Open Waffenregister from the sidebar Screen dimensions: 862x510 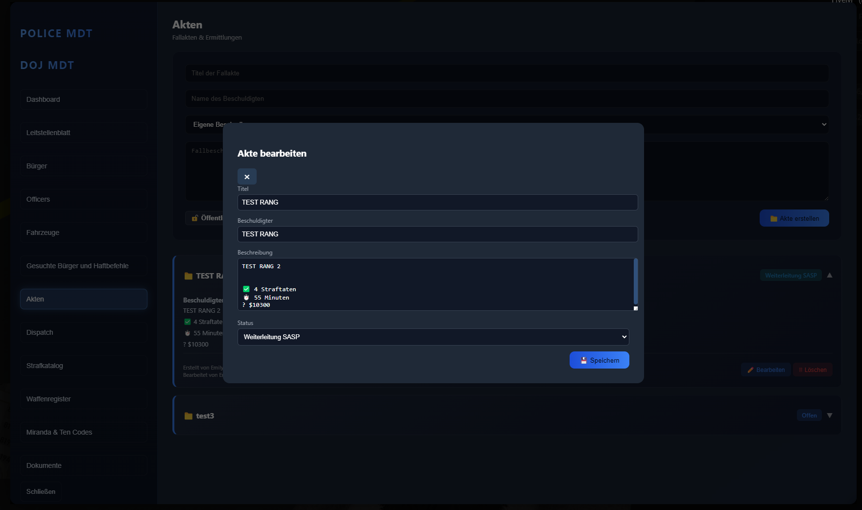pos(83,399)
